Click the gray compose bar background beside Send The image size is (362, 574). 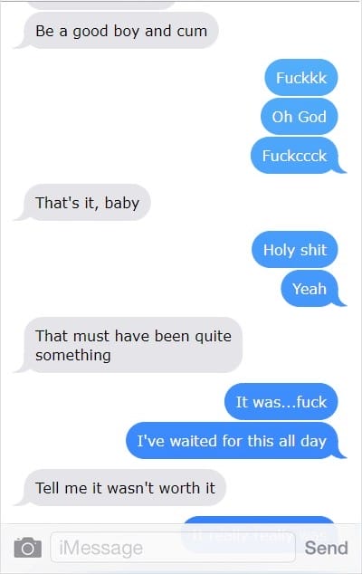[x=300, y=548]
